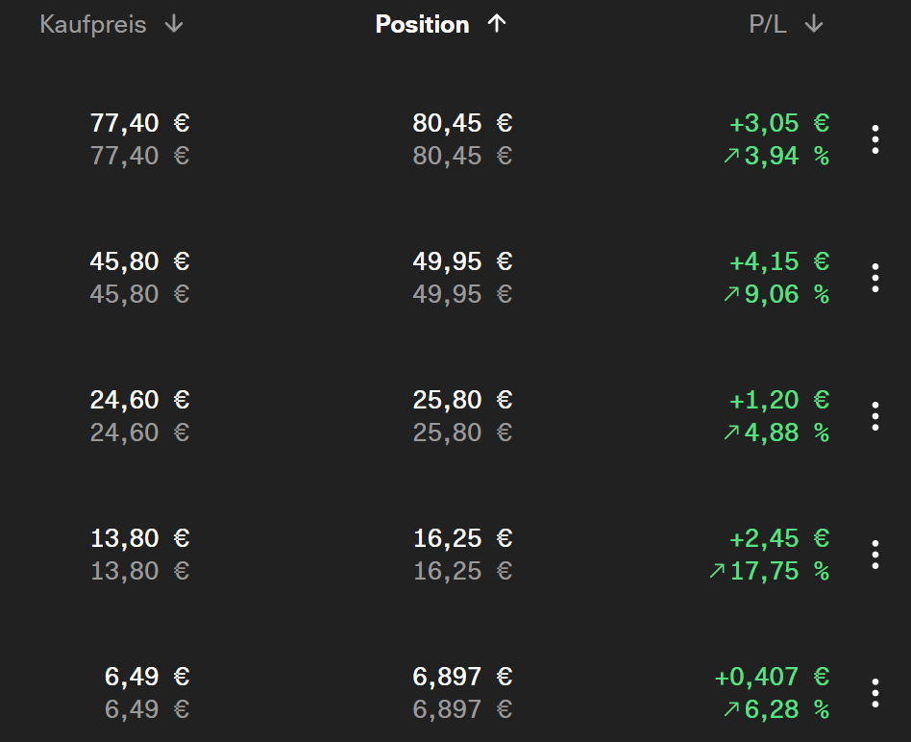Click the 6,897 € position value
This screenshot has height=742, width=911.
coord(462,677)
